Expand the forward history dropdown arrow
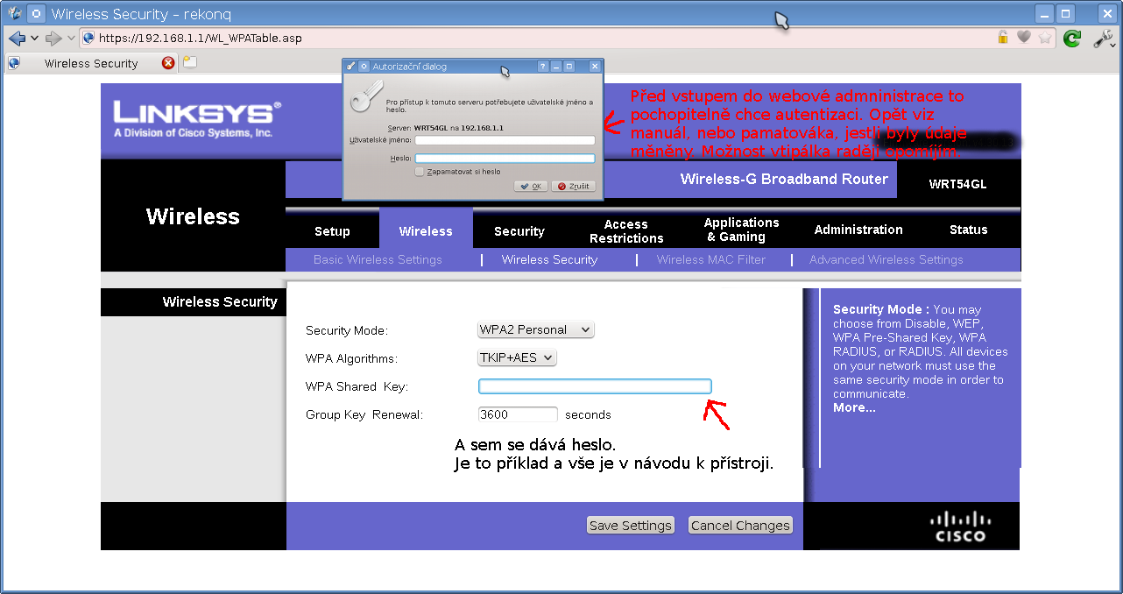This screenshot has height=594, width=1123. tap(71, 39)
